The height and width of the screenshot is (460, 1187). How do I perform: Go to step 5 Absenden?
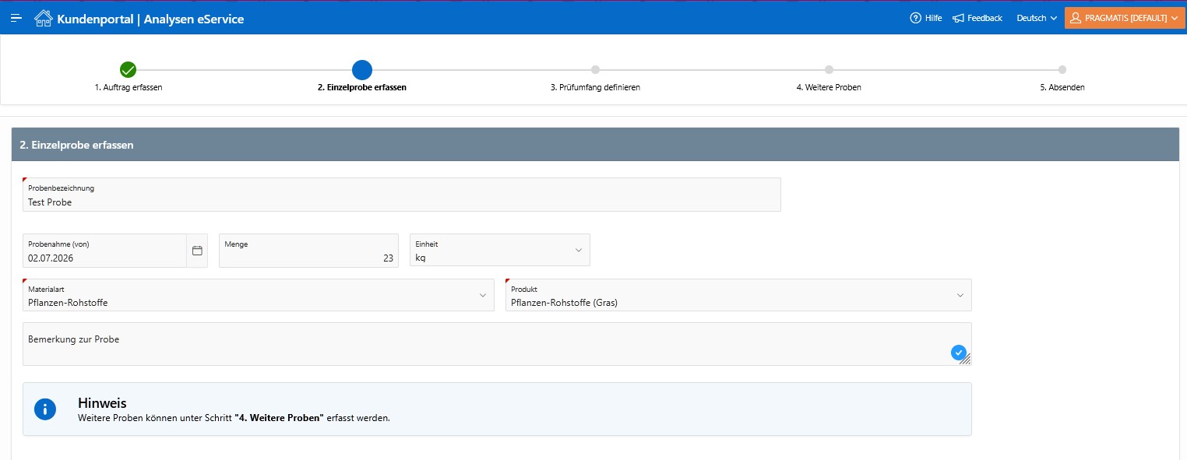click(x=1062, y=87)
